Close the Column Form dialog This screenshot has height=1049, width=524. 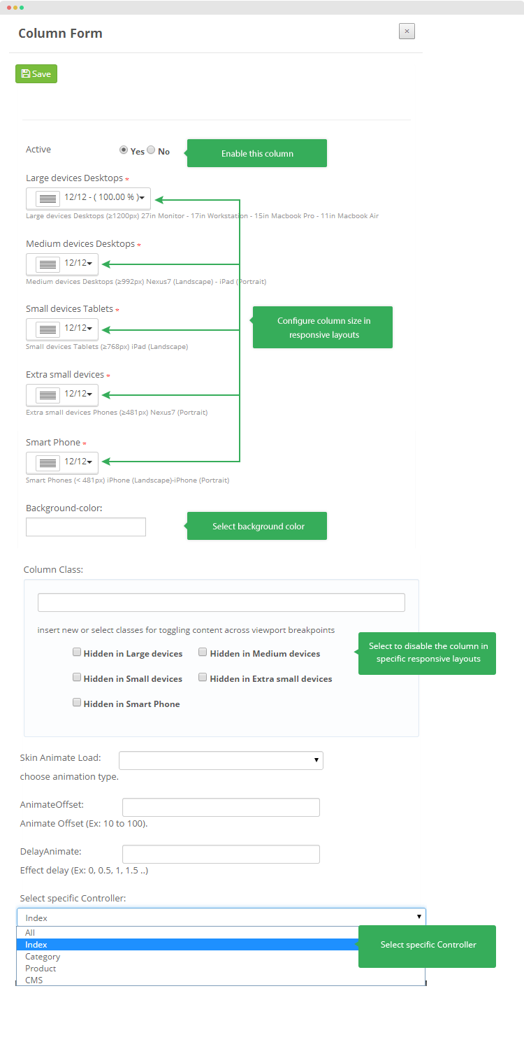(x=407, y=31)
